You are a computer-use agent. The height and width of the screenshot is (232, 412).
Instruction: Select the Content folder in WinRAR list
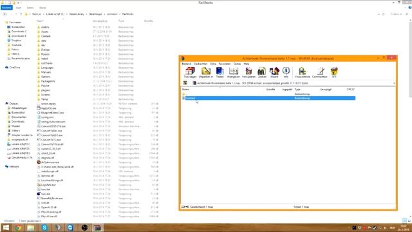[268, 98]
